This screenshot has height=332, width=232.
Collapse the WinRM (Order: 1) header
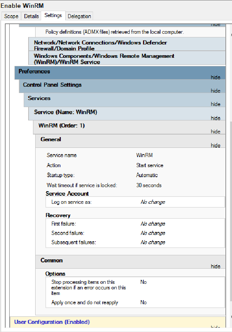coord(129,127)
